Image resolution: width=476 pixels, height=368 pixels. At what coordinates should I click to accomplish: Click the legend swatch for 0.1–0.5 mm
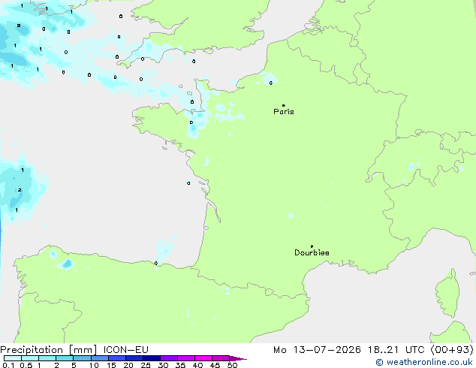tap(13, 358)
